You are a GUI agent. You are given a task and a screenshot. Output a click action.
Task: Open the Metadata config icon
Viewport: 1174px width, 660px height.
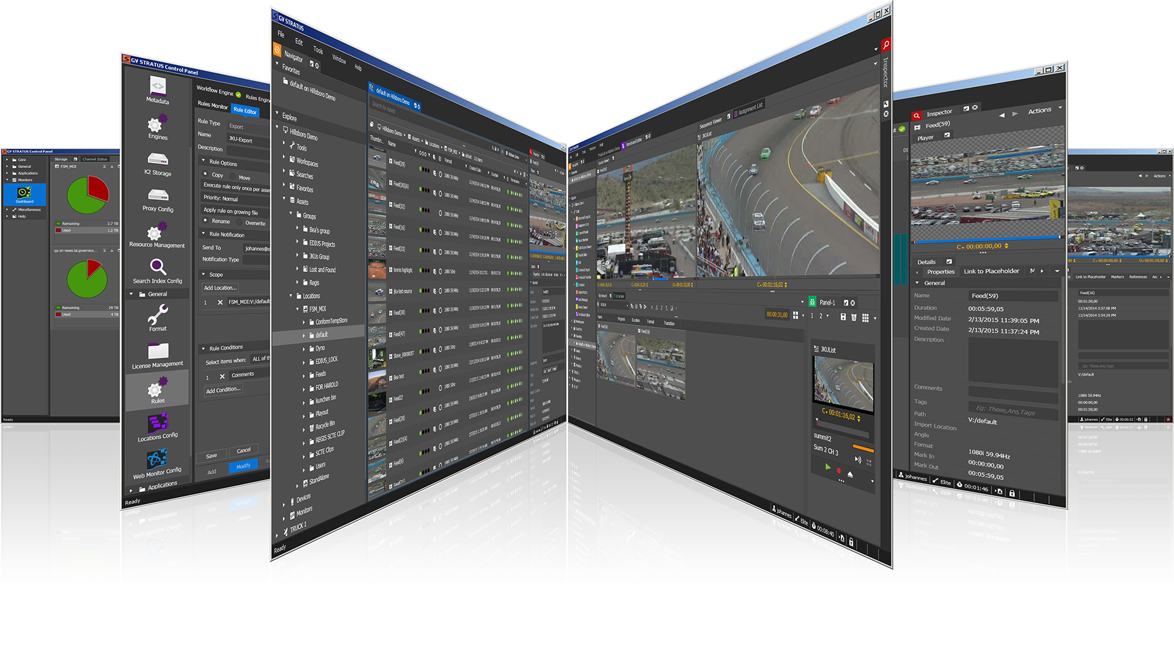[157, 87]
